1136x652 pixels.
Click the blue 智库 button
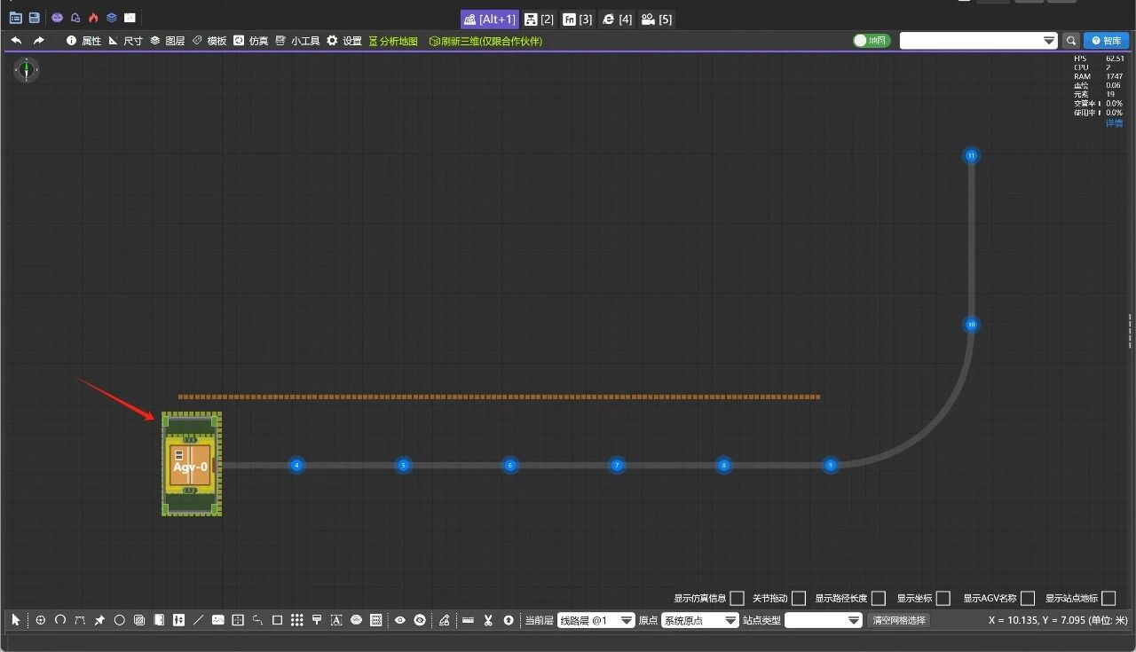[1106, 41]
